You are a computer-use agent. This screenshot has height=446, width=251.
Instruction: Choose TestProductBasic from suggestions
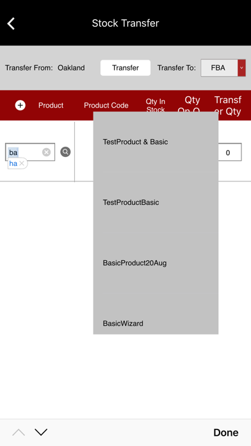tap(156, 202)
